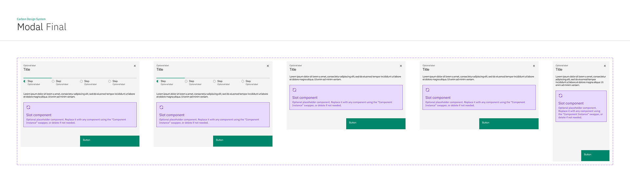
Task: Click the swap icon in first modal's slot component
Action: [29, 107]
